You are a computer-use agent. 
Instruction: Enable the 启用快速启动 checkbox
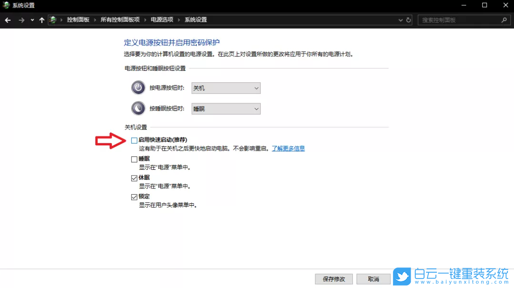134,140
